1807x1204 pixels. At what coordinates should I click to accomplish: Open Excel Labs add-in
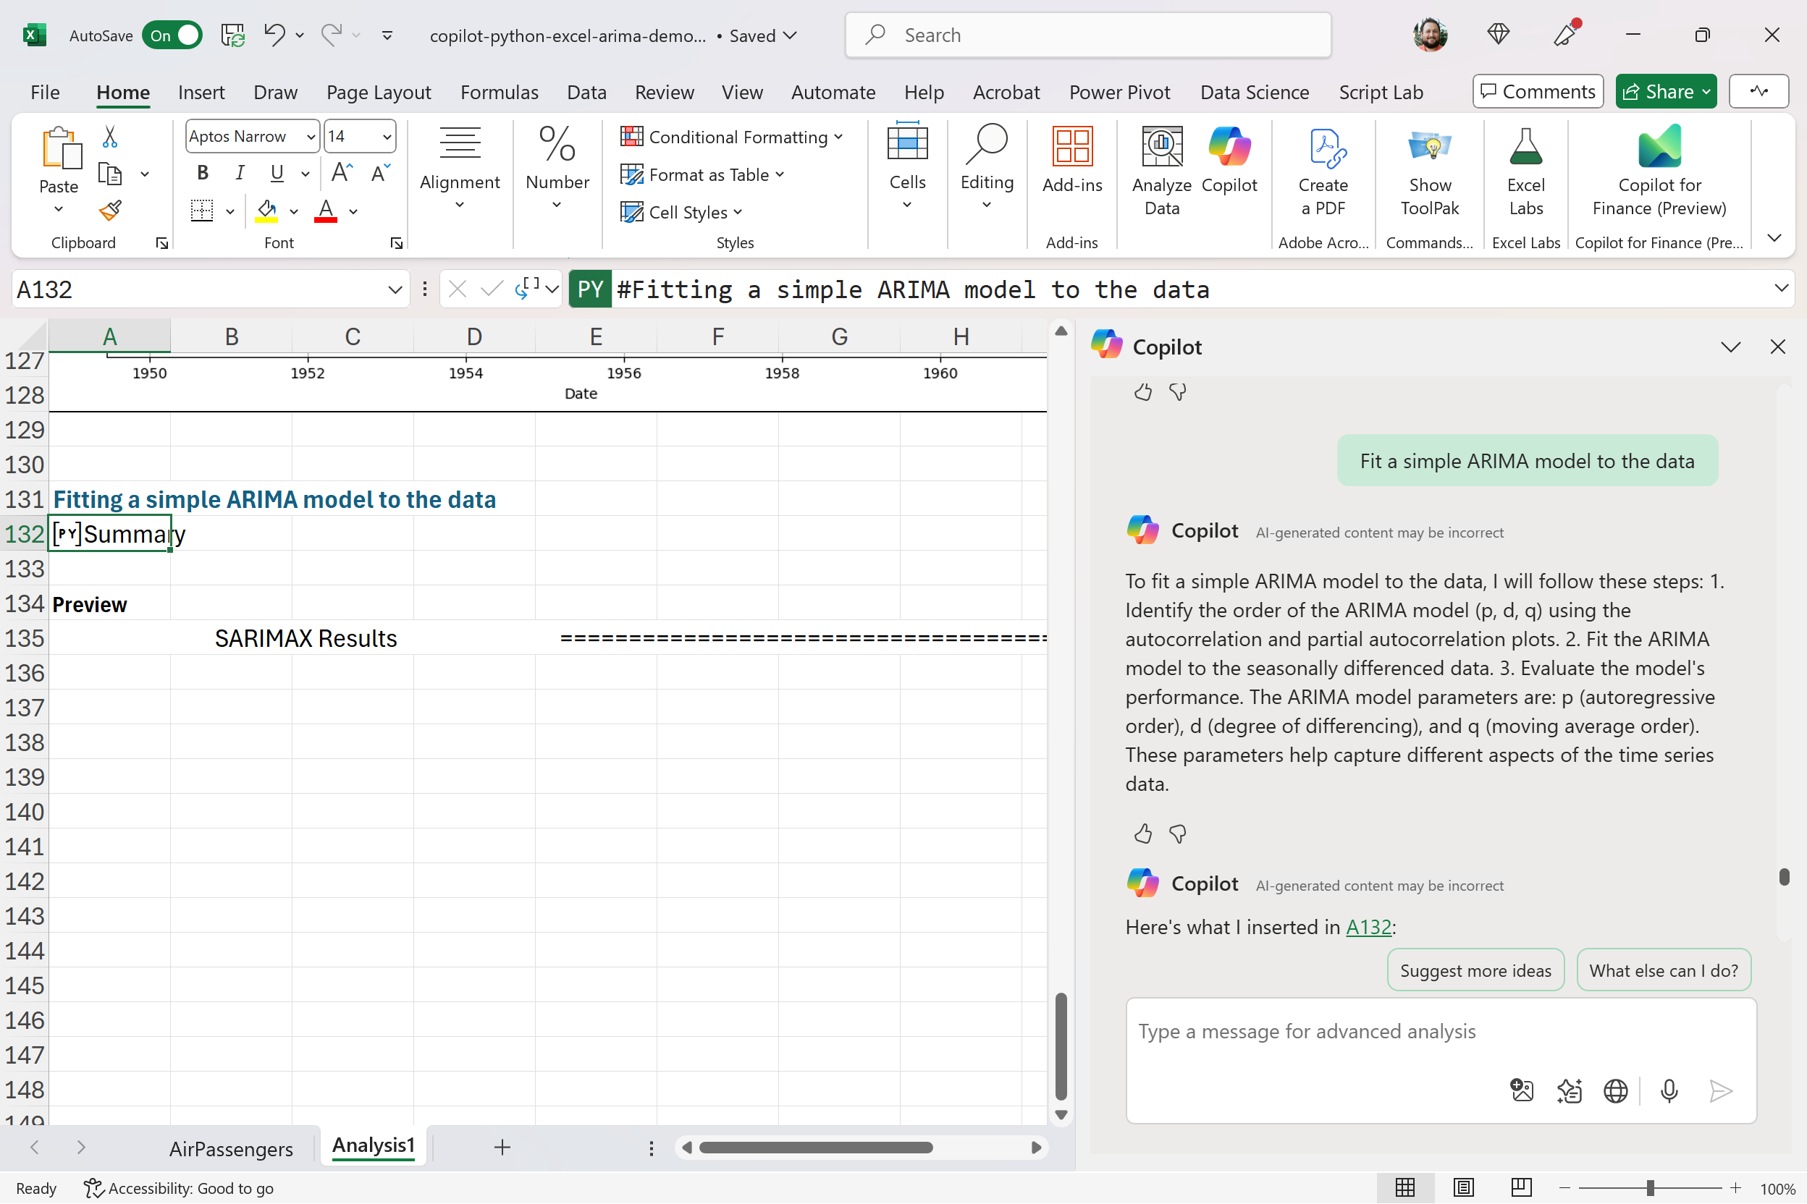click(1525, 171)
